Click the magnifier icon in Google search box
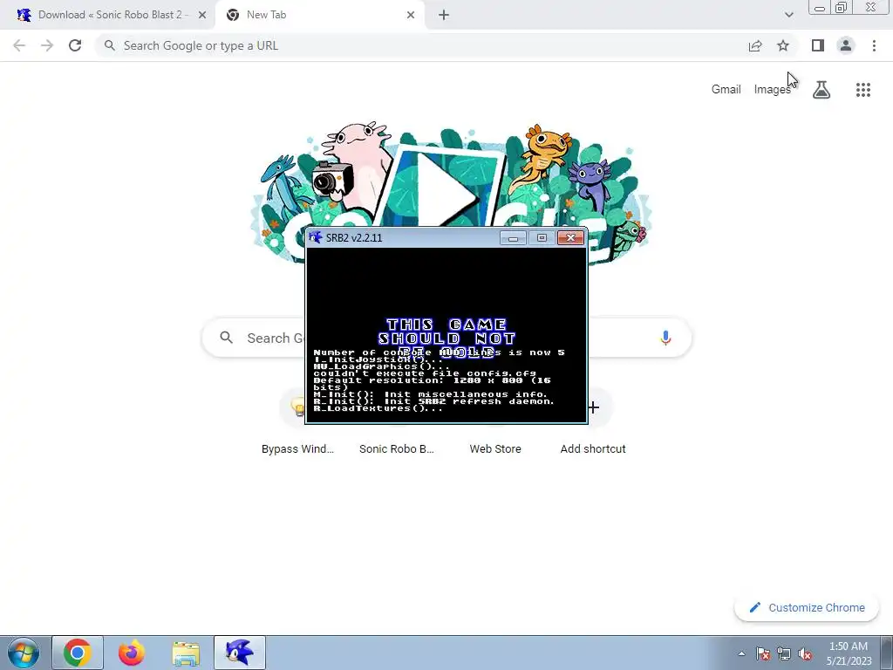 click(x=227, y=338)
